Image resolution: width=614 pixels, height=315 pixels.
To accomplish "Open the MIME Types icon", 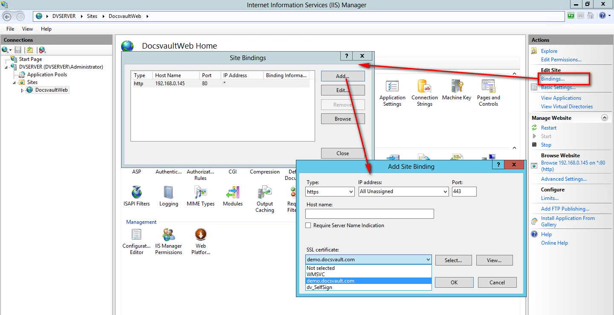I will click(x=200, y=193).
